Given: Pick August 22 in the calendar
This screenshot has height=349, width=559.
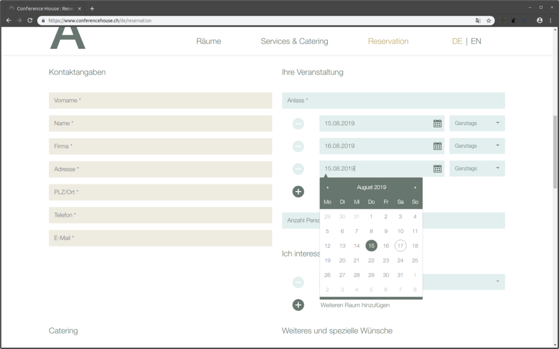Looking at the screenshot, I should [371, 261].
